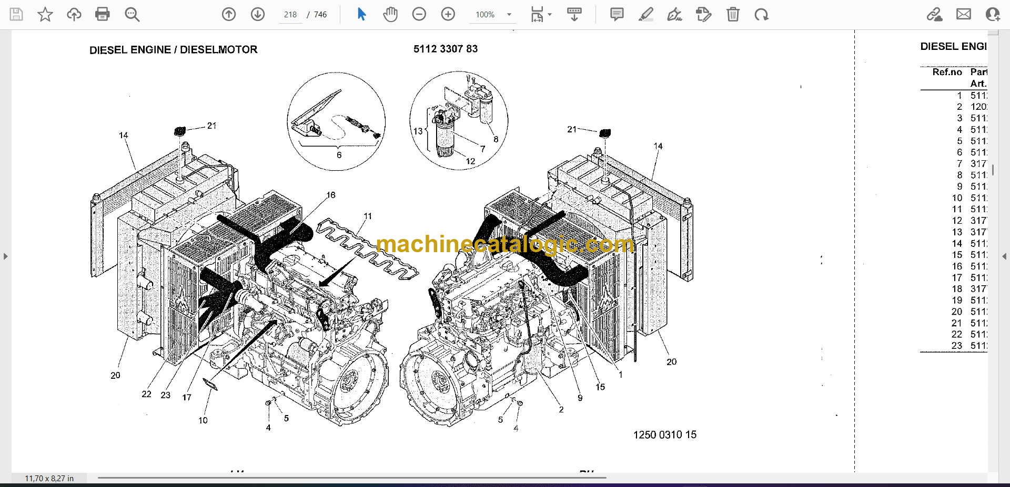Click the page number field showing 218

tap(290, 15)
